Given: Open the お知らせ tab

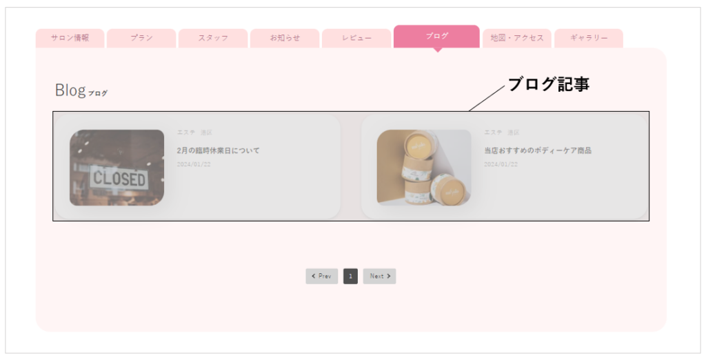Looking at the screenshot, I should click(285, 38).
